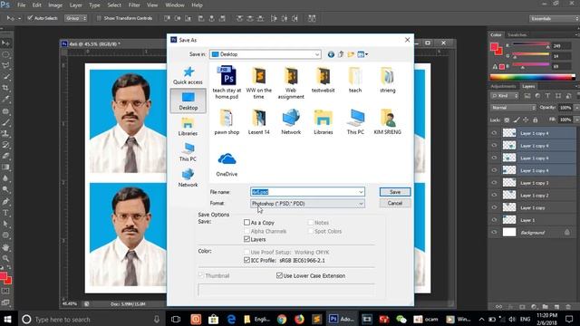
Task: Select the Crop tool
Action: tap(5, 88)
